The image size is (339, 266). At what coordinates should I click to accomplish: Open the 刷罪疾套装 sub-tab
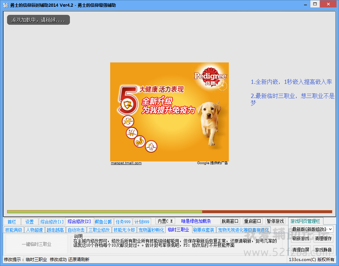tap(204, 230)
